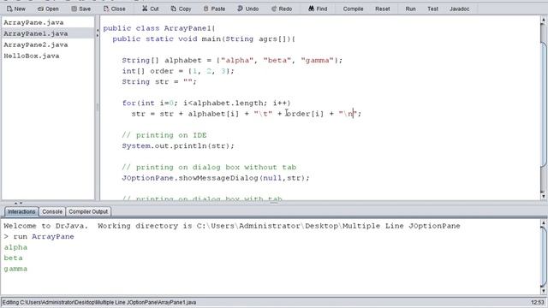Screen dimensions: 548x308
Task: Click the Welcome to DrJava message
Action: point(232,226)
